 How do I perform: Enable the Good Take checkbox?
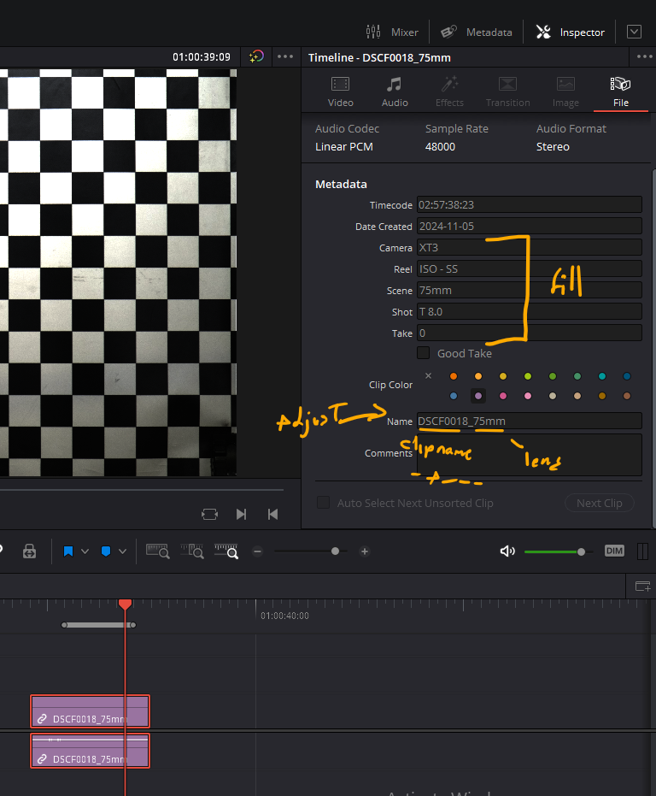pyautogui.click(x=423, y=353)
